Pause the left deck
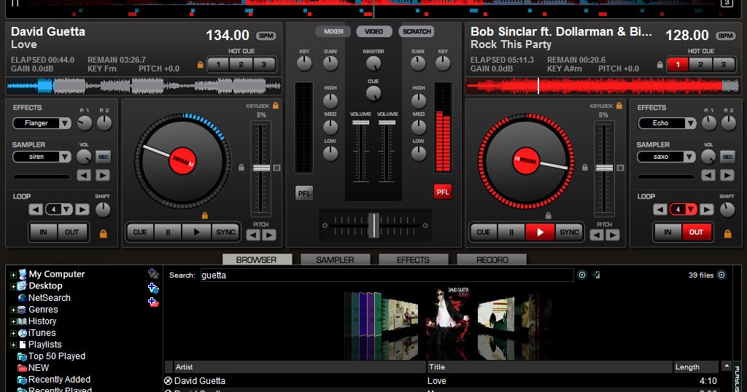Screen dimensions: 747x392 pos(168,232)
